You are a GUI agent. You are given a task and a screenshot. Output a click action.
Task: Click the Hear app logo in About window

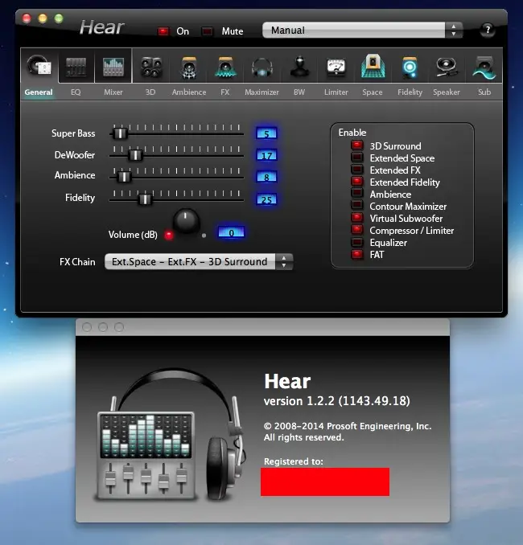coord(170,435)
